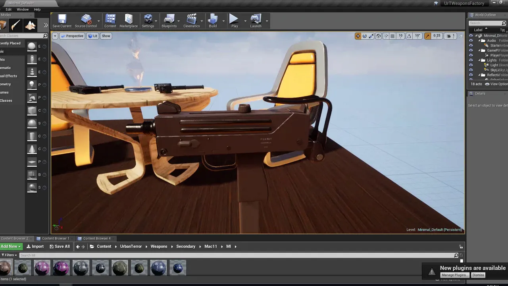Click Weapons in the breadcrumb path

tap(159, 247)
